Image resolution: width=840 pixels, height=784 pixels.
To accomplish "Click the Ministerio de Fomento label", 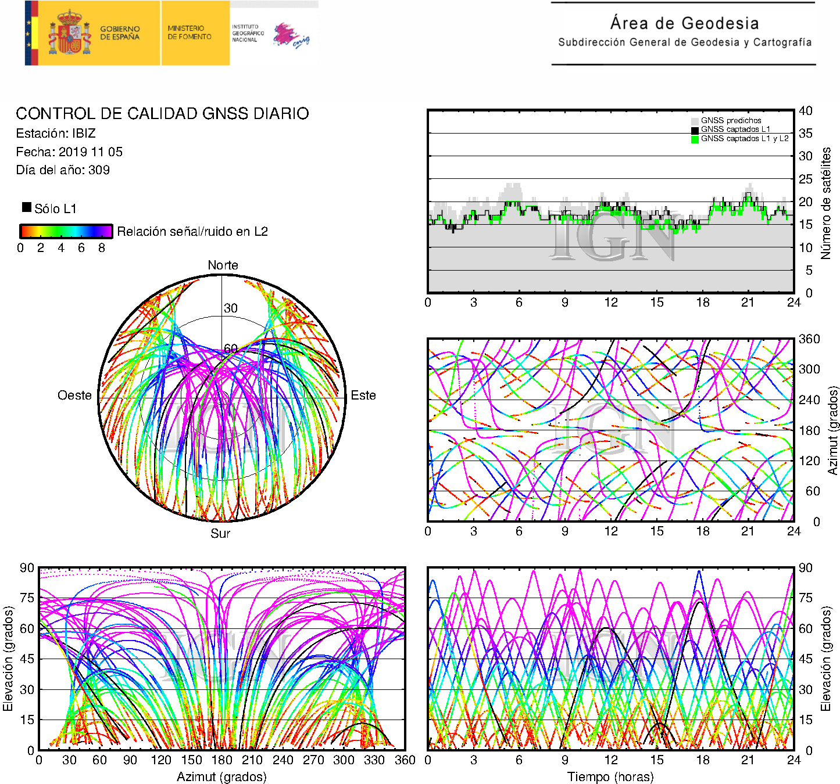I will [x=190, y=33].
